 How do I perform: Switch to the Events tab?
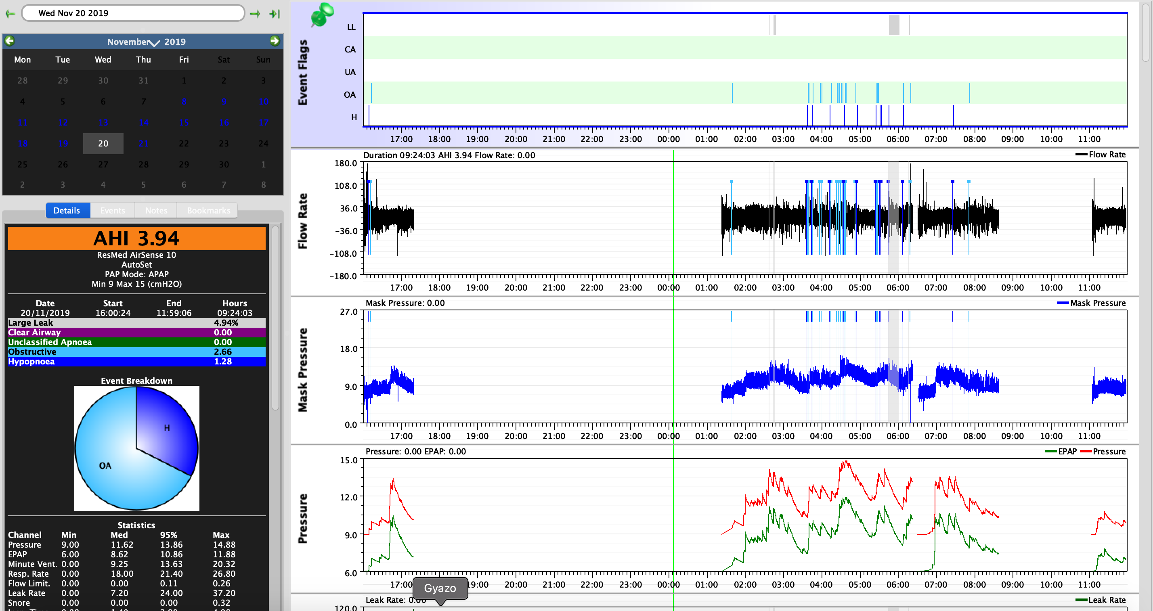point(112,210)
